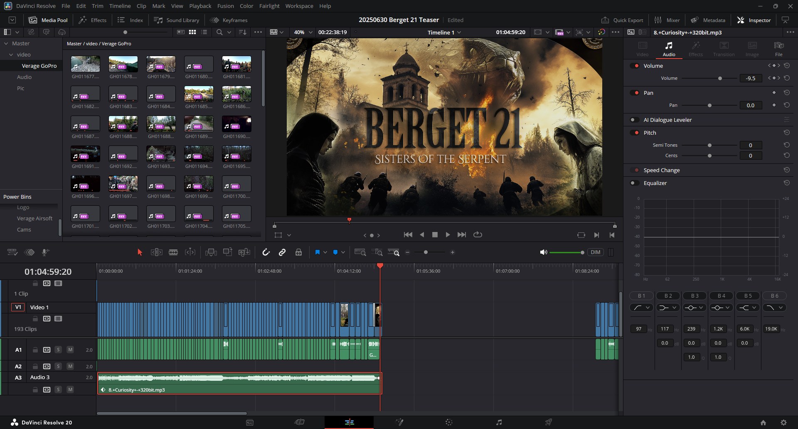
Task: Open the Playback menu
Action: click(200, 6)
